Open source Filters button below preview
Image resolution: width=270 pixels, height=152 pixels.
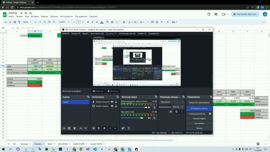(x=113, y=91)
